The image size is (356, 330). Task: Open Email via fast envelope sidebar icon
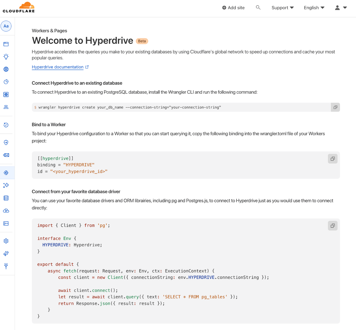(6, 155)
